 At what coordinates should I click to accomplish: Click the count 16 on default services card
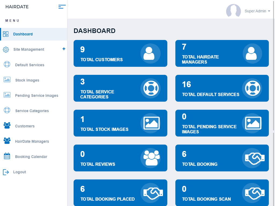point(186,84)
